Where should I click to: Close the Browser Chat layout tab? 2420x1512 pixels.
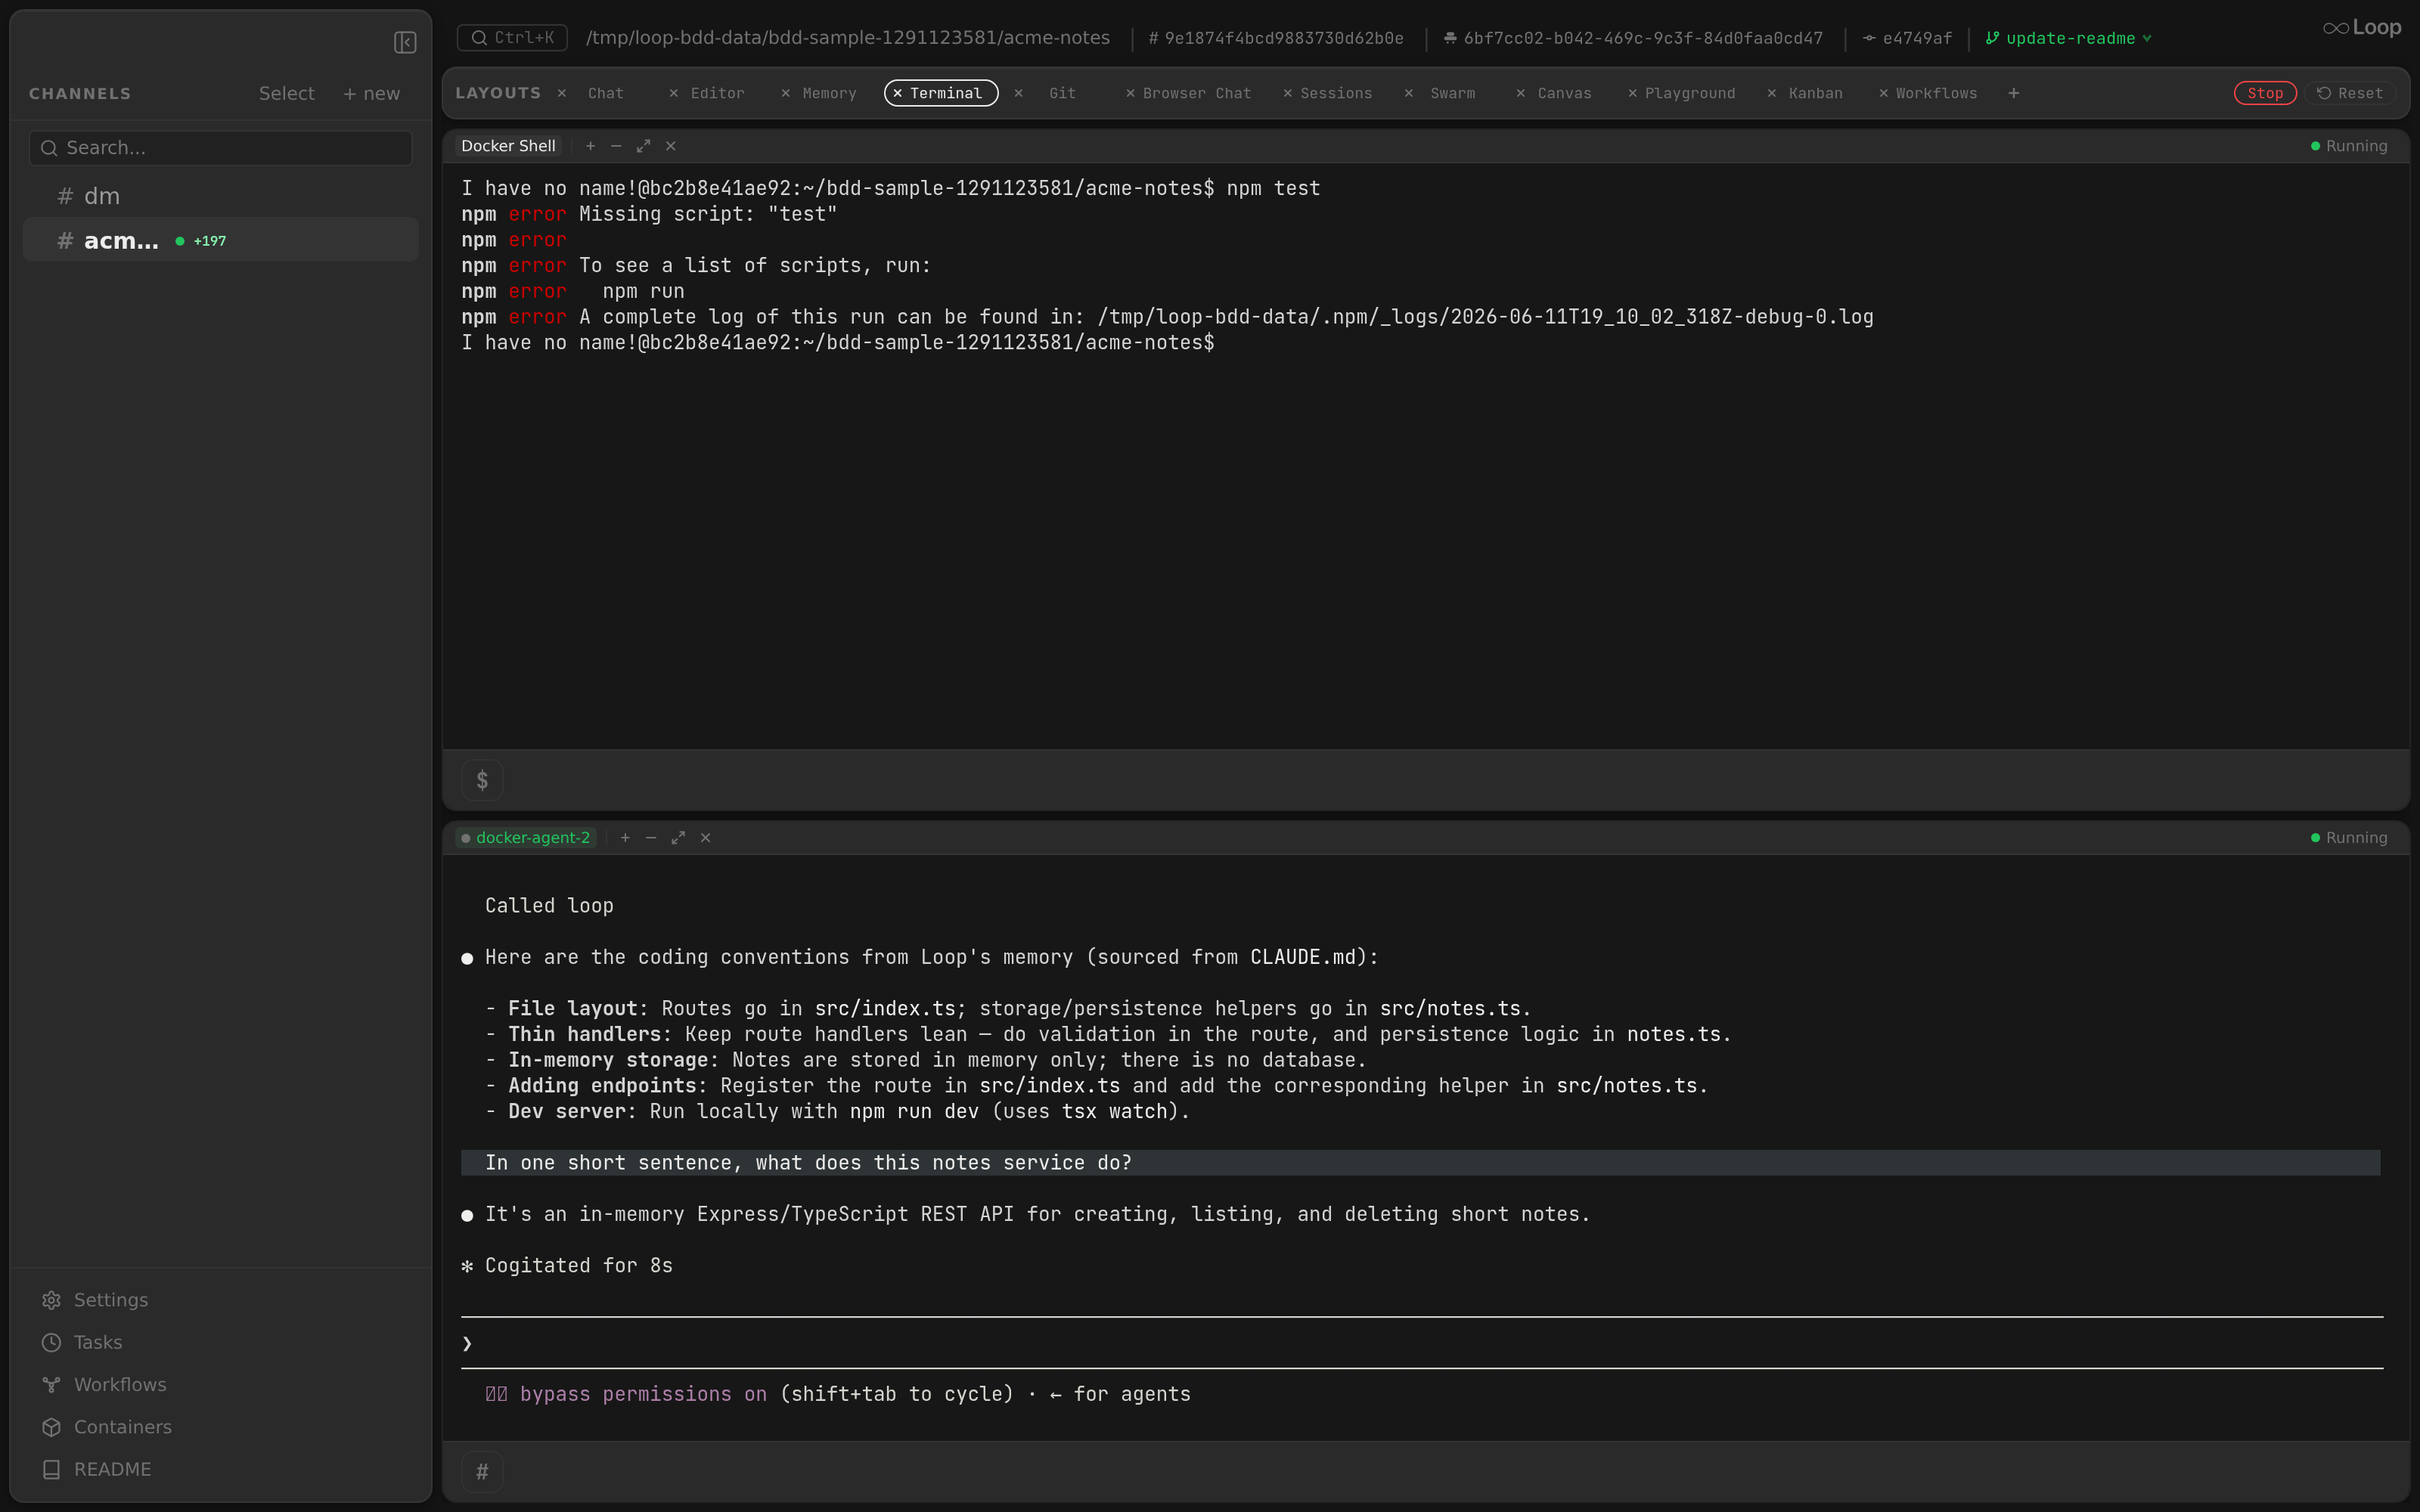pyautogui.click(x=1130, y=93)
